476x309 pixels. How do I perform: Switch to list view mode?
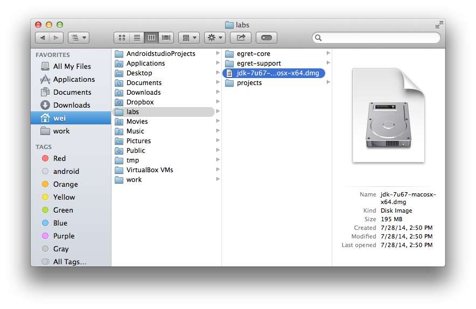click(x=137, y=38)
